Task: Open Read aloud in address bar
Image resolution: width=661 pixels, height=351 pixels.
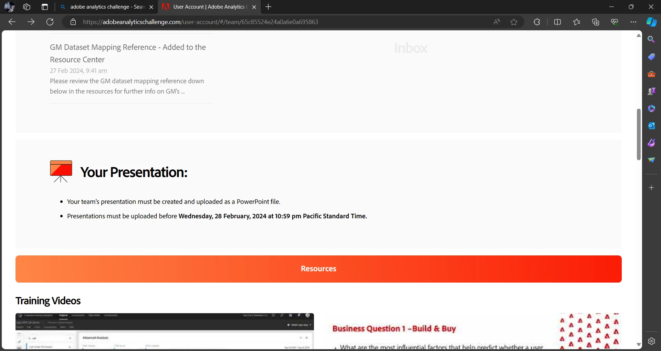Action: tap(496, 22)
